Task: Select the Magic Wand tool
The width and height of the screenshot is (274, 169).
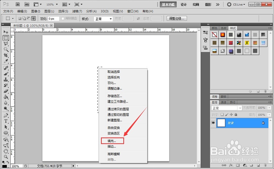Action: [x=6, y=49]
